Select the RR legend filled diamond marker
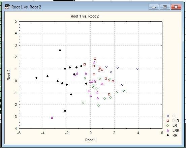 click(x=168, y=135)
